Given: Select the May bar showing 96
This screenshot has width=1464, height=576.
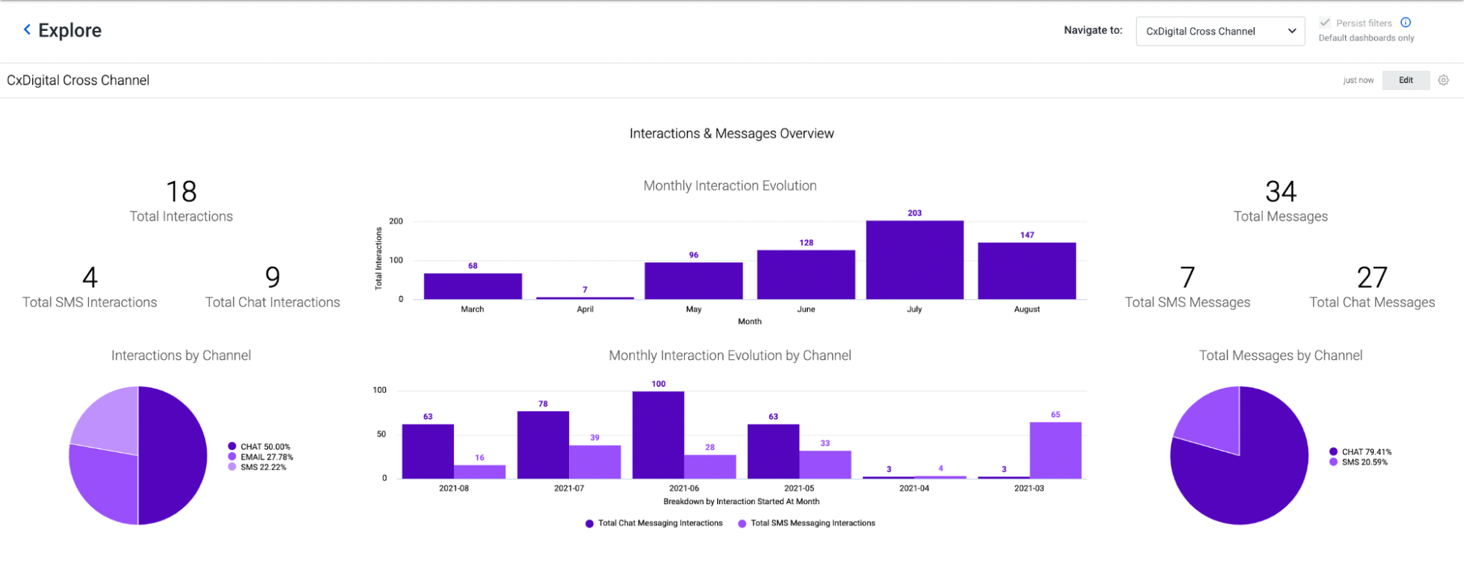Looking at the screenshot, I should [x=694, y=281].
